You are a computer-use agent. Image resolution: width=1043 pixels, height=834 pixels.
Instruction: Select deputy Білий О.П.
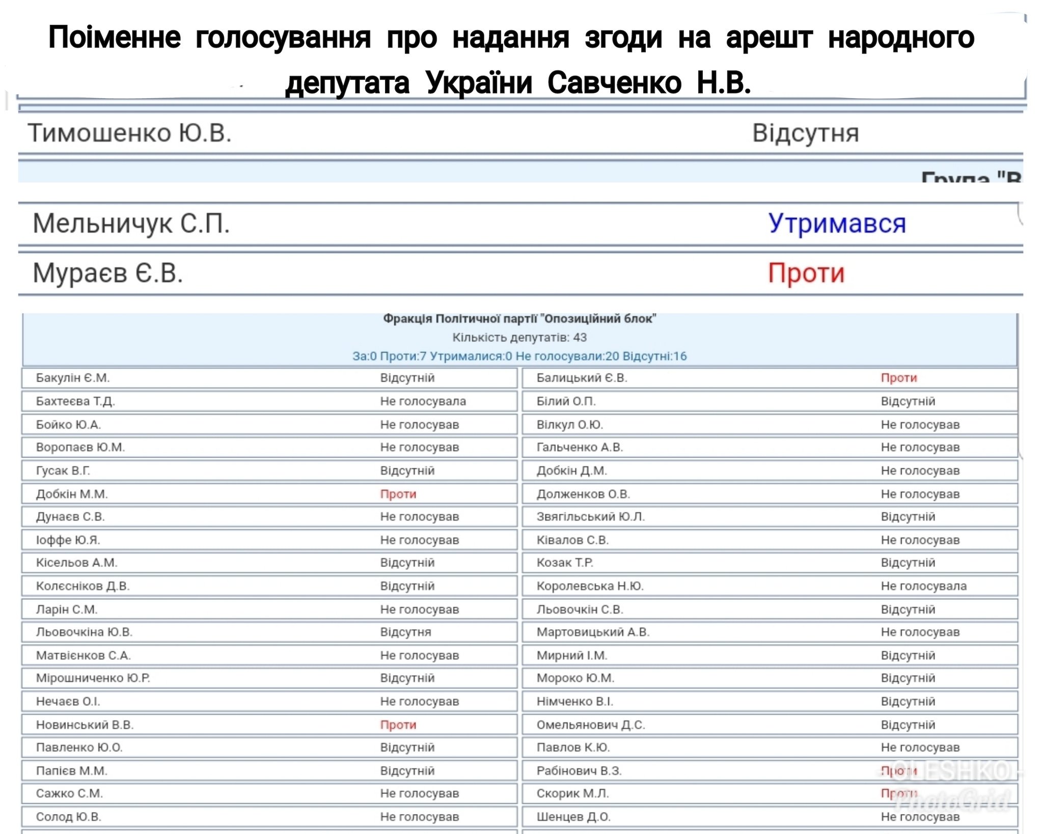[x=566, y=401]
